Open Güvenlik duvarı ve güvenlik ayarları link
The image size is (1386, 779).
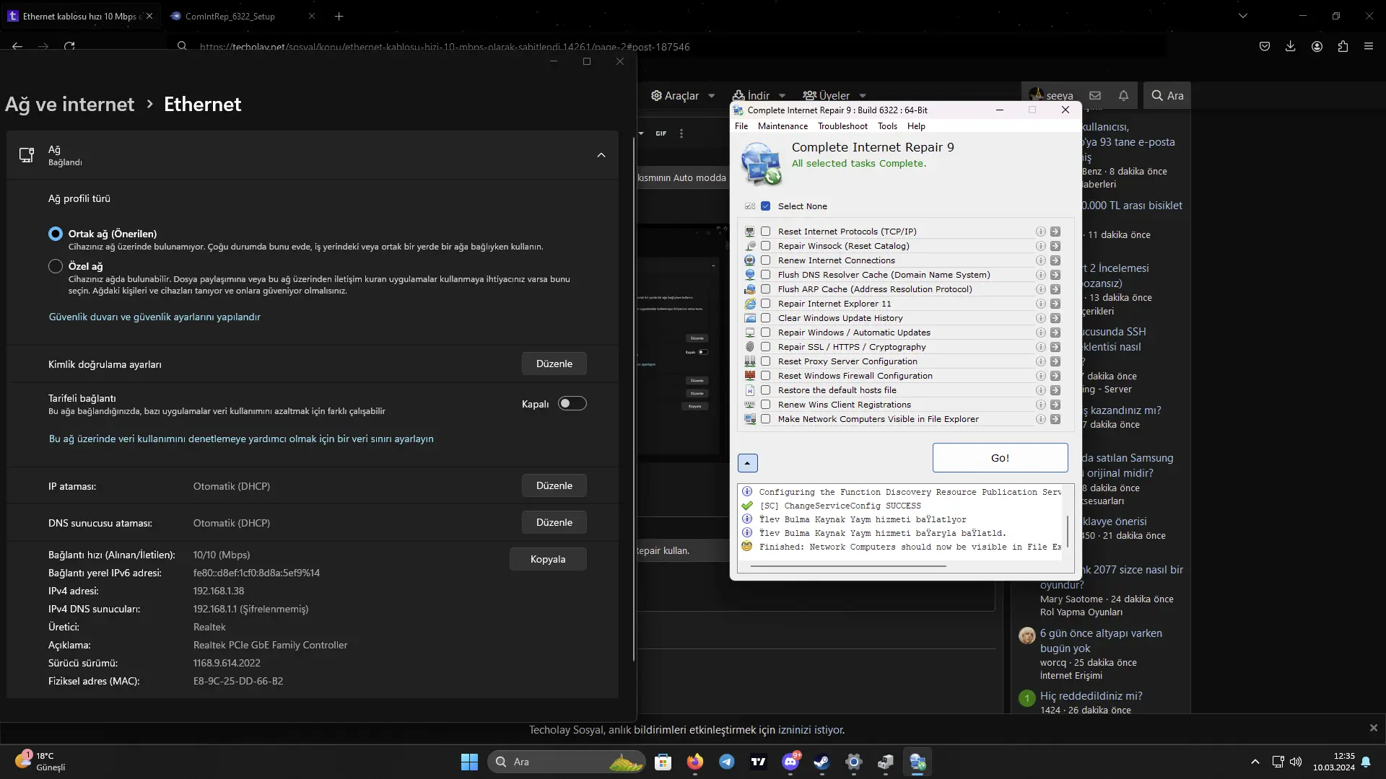pyautogui.click(x=154, y=317)
